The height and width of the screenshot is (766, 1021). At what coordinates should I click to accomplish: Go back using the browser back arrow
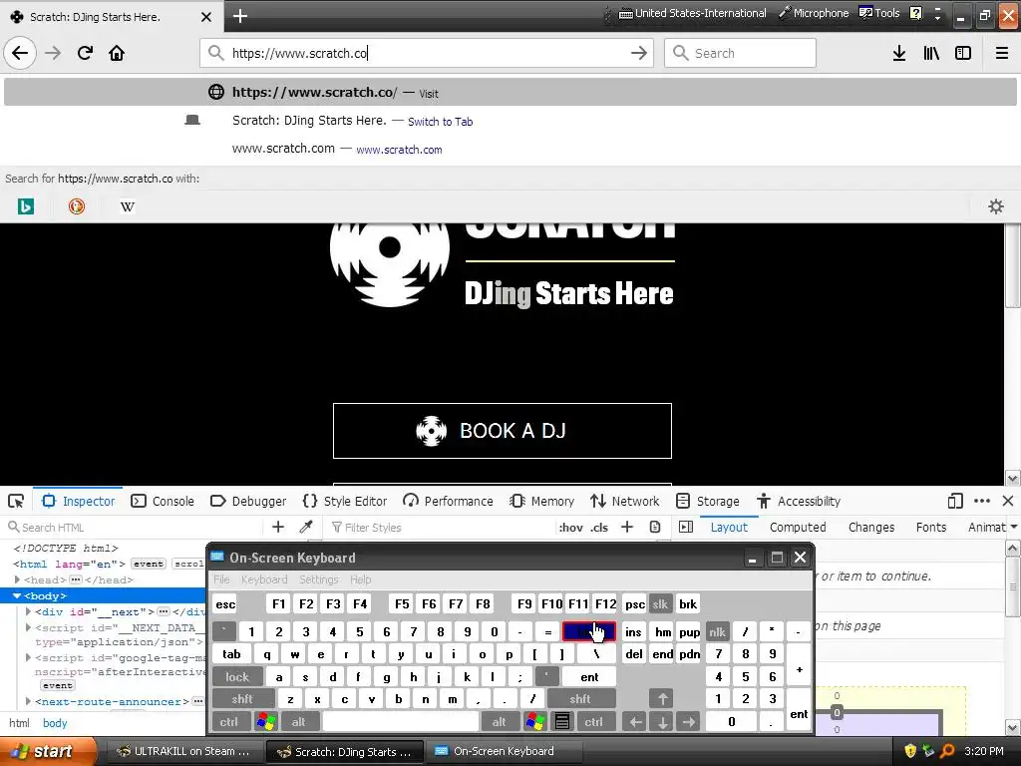point(20,53)
